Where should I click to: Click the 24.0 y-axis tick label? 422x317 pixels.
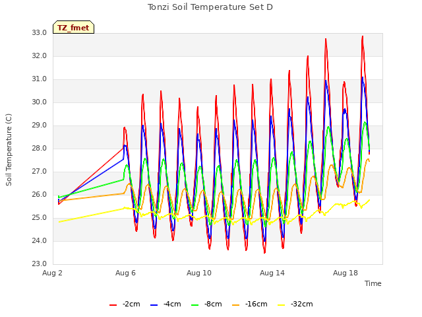40,240
